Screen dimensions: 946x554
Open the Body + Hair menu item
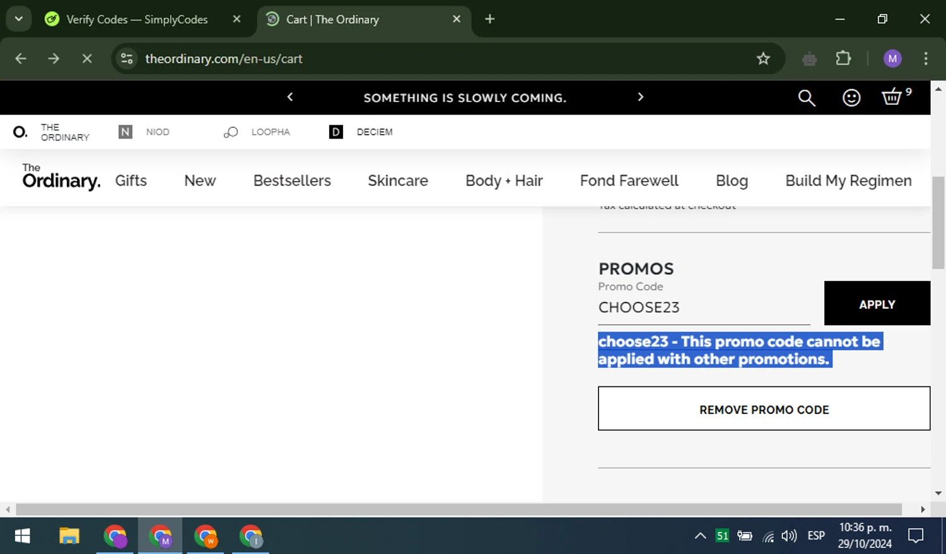[504, 181]
